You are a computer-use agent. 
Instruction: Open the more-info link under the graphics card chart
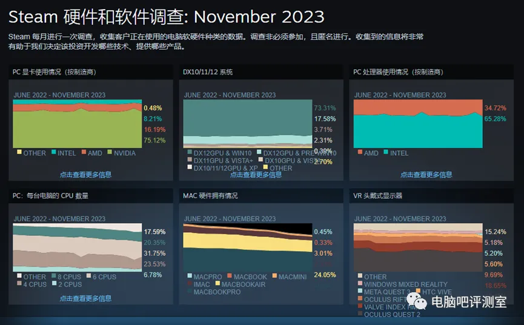pos(85,175)
